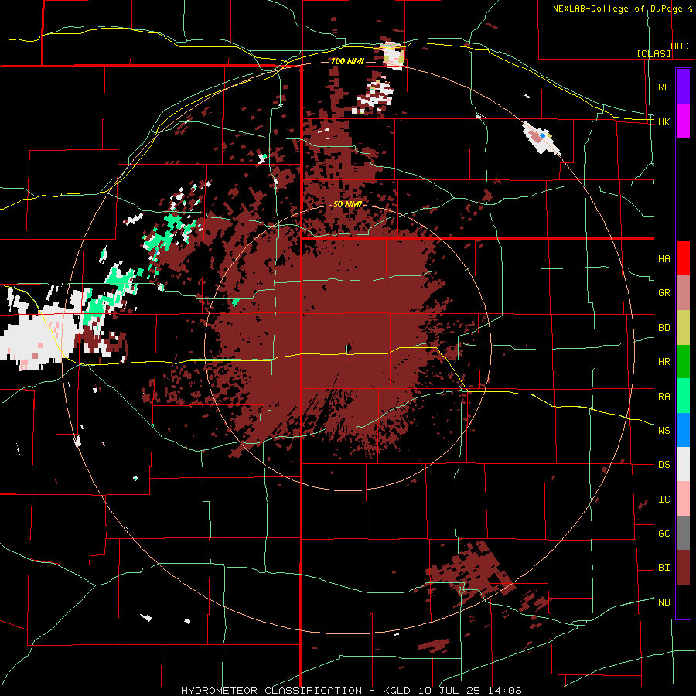Click the 100 NMI range ring label
The width and height of the screenshot is (696, 696).
coord(347,61)
